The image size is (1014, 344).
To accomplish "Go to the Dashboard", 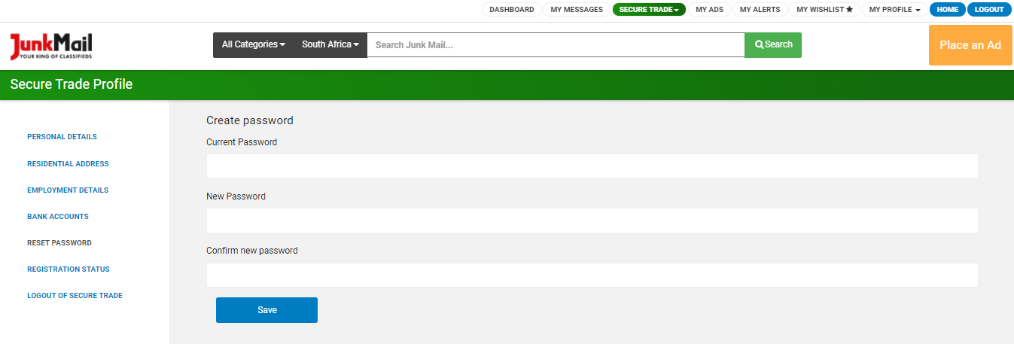I will coord(511,10).
